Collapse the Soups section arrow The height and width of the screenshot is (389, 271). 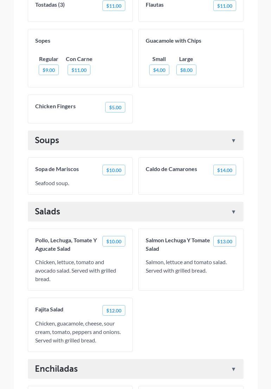pos(233,141)
